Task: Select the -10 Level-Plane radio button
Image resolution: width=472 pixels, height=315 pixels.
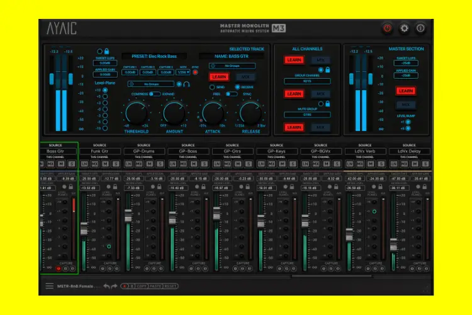Action: [x=105, y=128]
